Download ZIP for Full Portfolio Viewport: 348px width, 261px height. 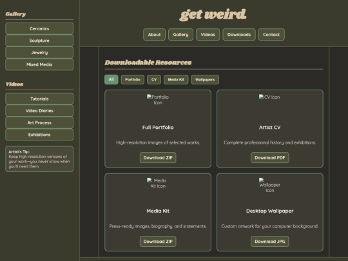tap(158, 158)
